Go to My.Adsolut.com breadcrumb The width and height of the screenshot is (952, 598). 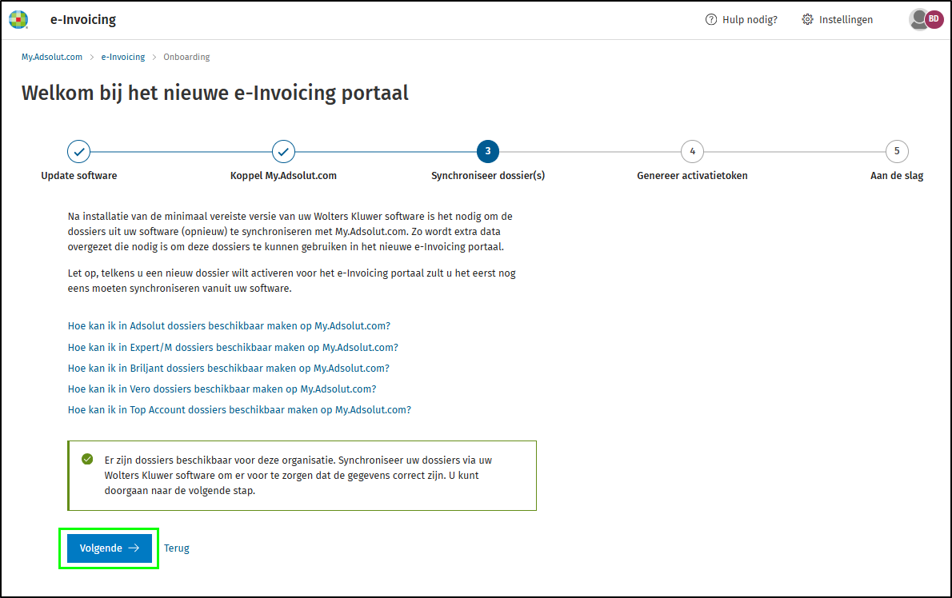point(52,58)
